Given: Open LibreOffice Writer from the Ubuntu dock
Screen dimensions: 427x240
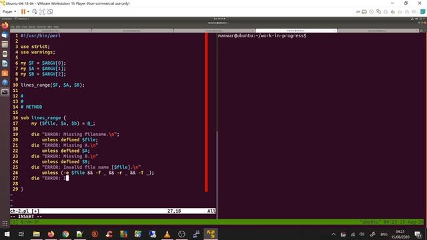Looking at the screenshot, I should 5,63.
